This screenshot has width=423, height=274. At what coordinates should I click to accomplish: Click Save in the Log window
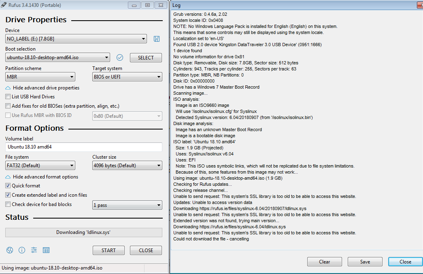[x=365, y=261]
